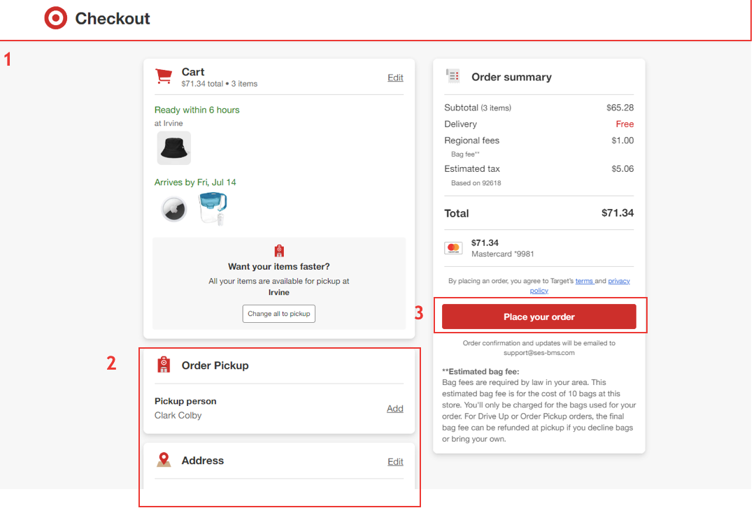Click the Address map pin icon
The height and width of the screenshot is (515, 756).
click(164, 460)
